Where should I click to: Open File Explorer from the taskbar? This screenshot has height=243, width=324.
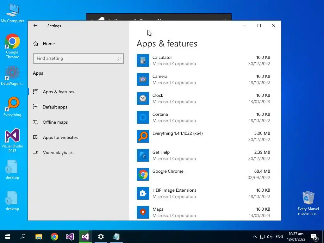39,237
